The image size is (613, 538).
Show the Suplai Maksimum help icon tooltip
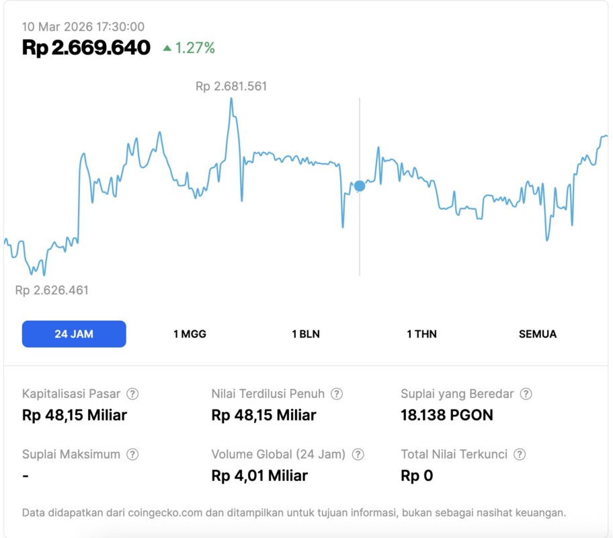click(x=132, y=455)
